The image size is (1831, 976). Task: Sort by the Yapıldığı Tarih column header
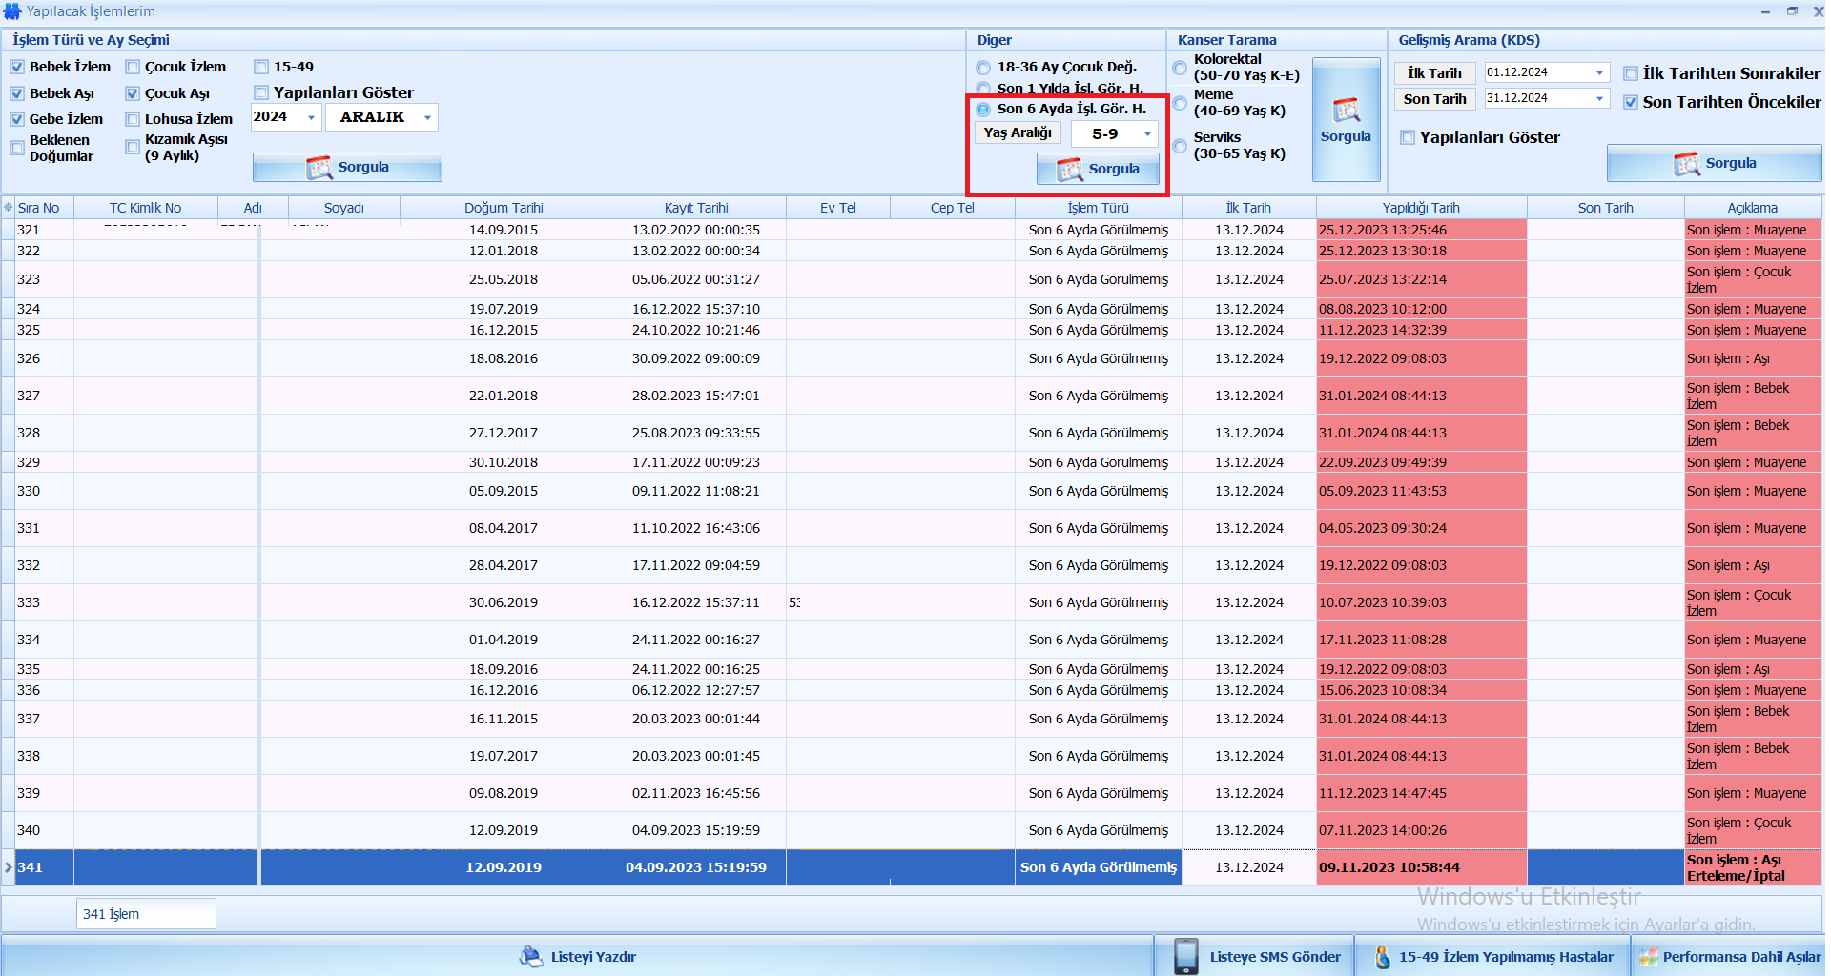click(x=1421, y=208)
